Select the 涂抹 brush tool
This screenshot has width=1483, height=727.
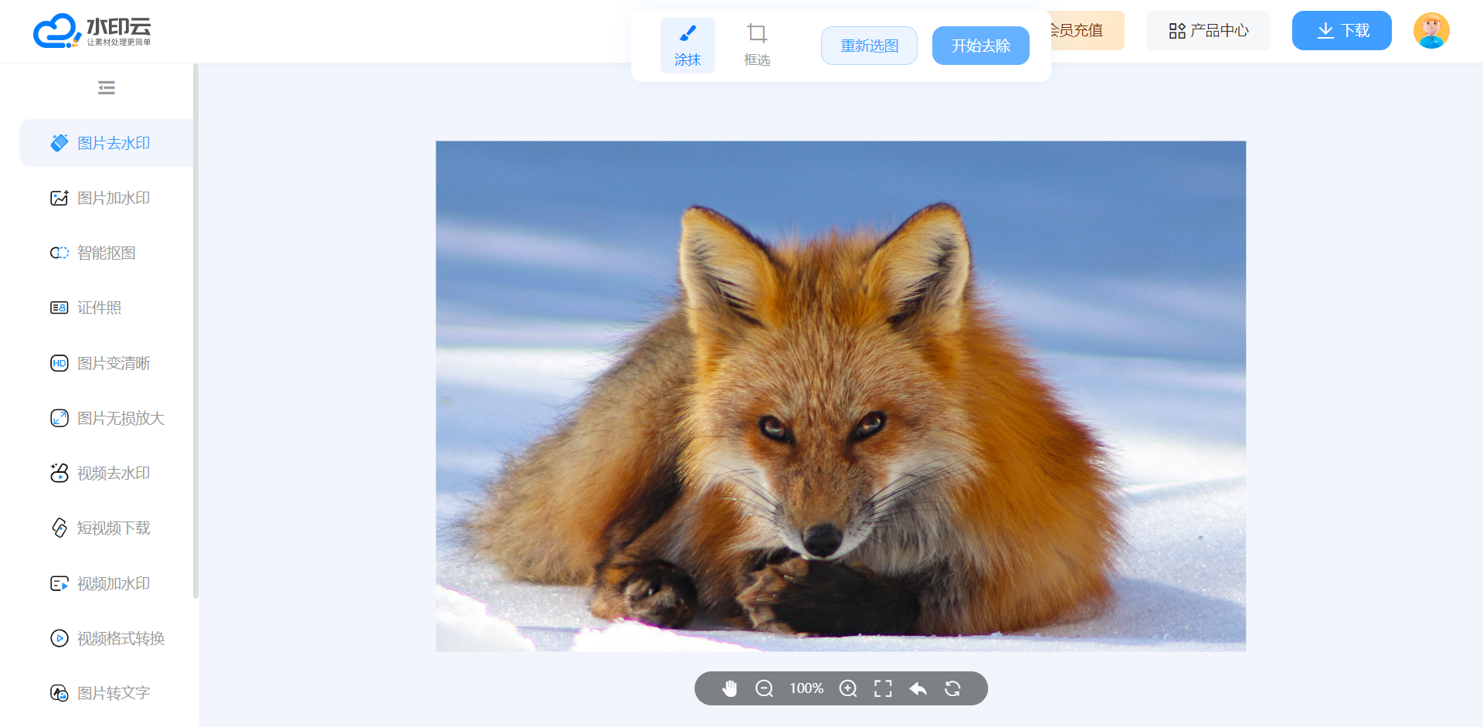click(x=687, y=46)
